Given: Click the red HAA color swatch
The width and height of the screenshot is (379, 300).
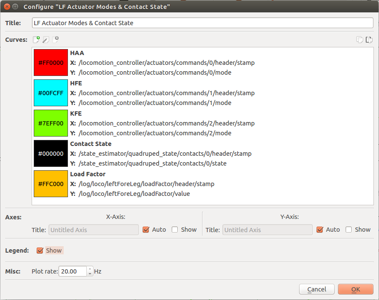Looking at the screenshot, I should tap(51, 63).
